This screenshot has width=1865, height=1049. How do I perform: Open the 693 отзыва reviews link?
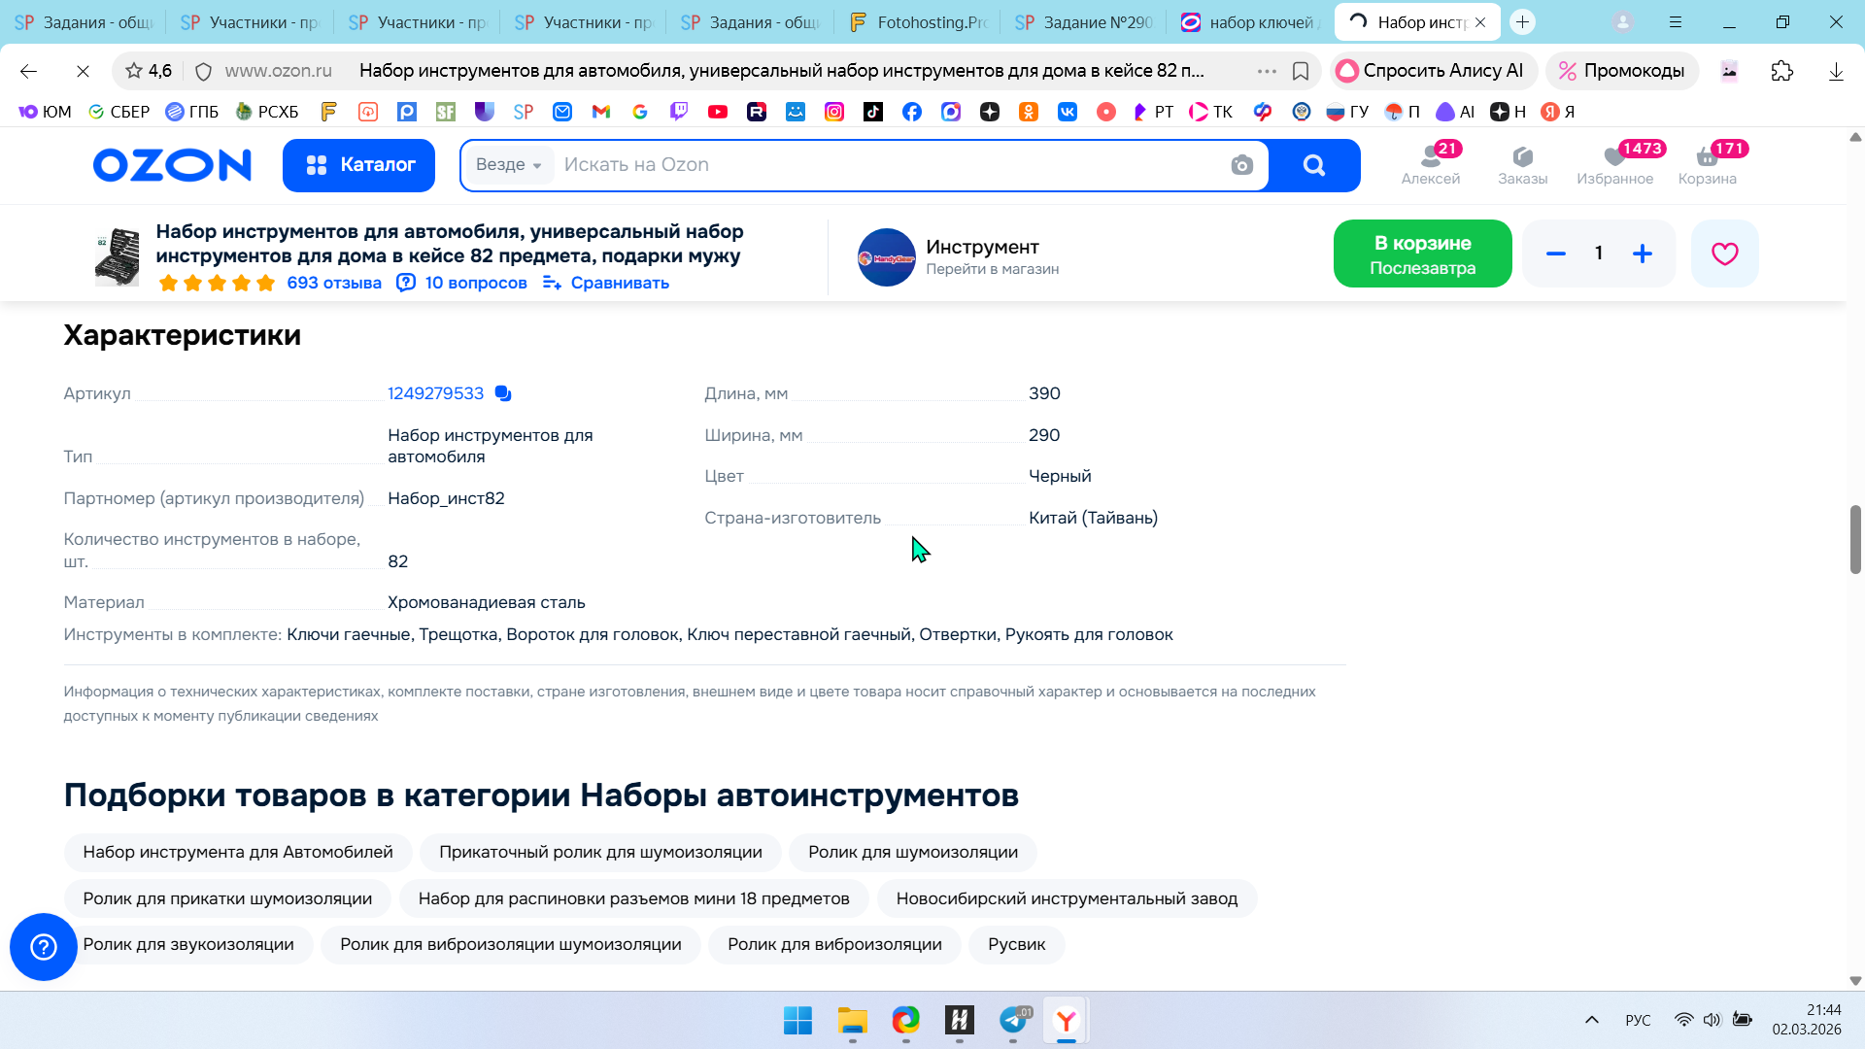[x=334, y=283]
